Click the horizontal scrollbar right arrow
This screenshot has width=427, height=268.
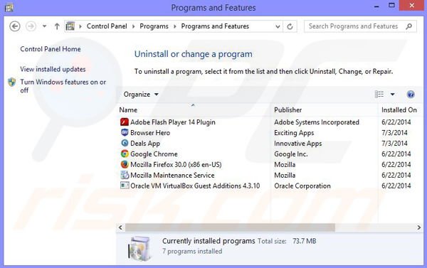point(419,227)
